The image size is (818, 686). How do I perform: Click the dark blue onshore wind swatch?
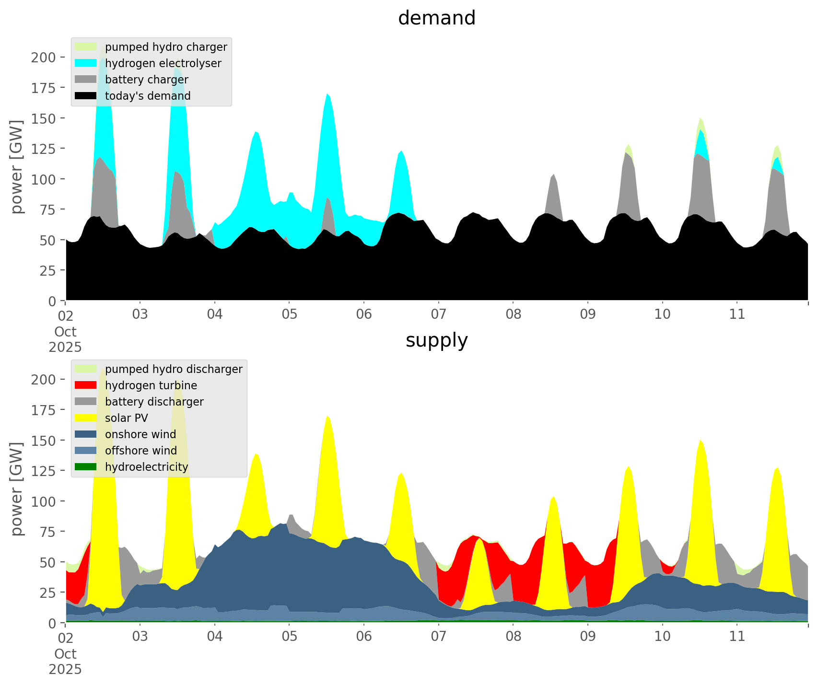86,434
